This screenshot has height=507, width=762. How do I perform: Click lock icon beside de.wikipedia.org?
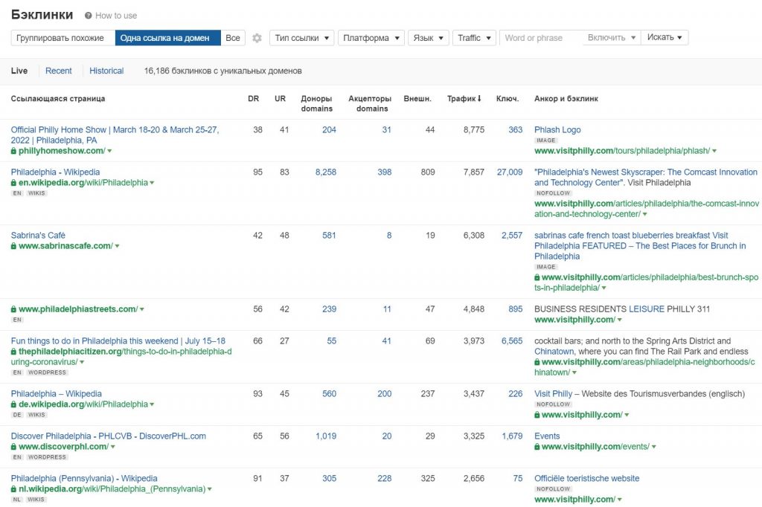click(x=13, y=404)
